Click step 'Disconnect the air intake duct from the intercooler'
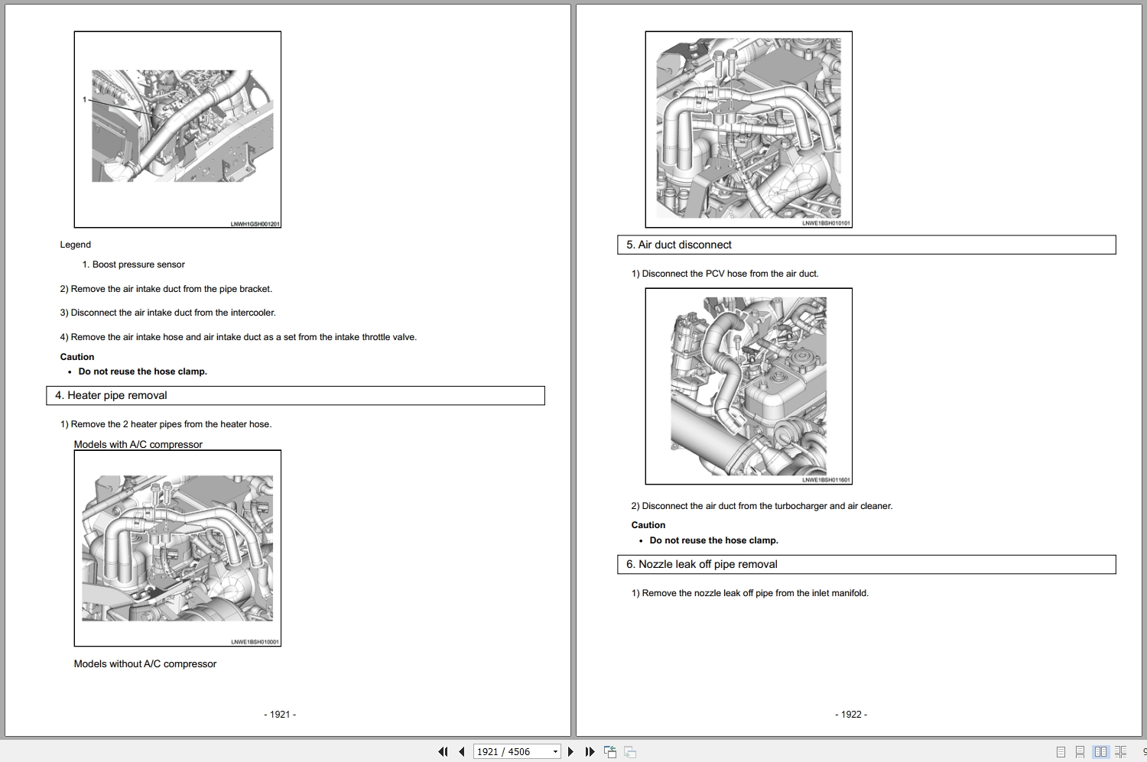This screenshot has height=762, width=1147. [x=168, y=313]
